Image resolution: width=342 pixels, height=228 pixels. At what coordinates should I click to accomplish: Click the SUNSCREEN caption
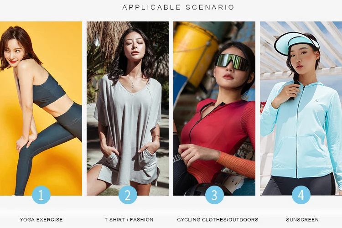302,220
